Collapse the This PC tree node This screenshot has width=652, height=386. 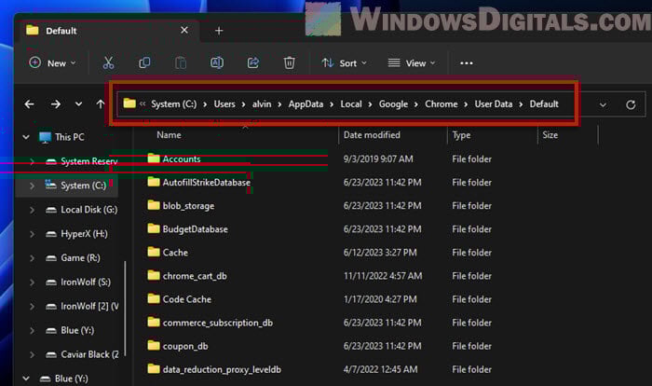click(x=26, y=137)
